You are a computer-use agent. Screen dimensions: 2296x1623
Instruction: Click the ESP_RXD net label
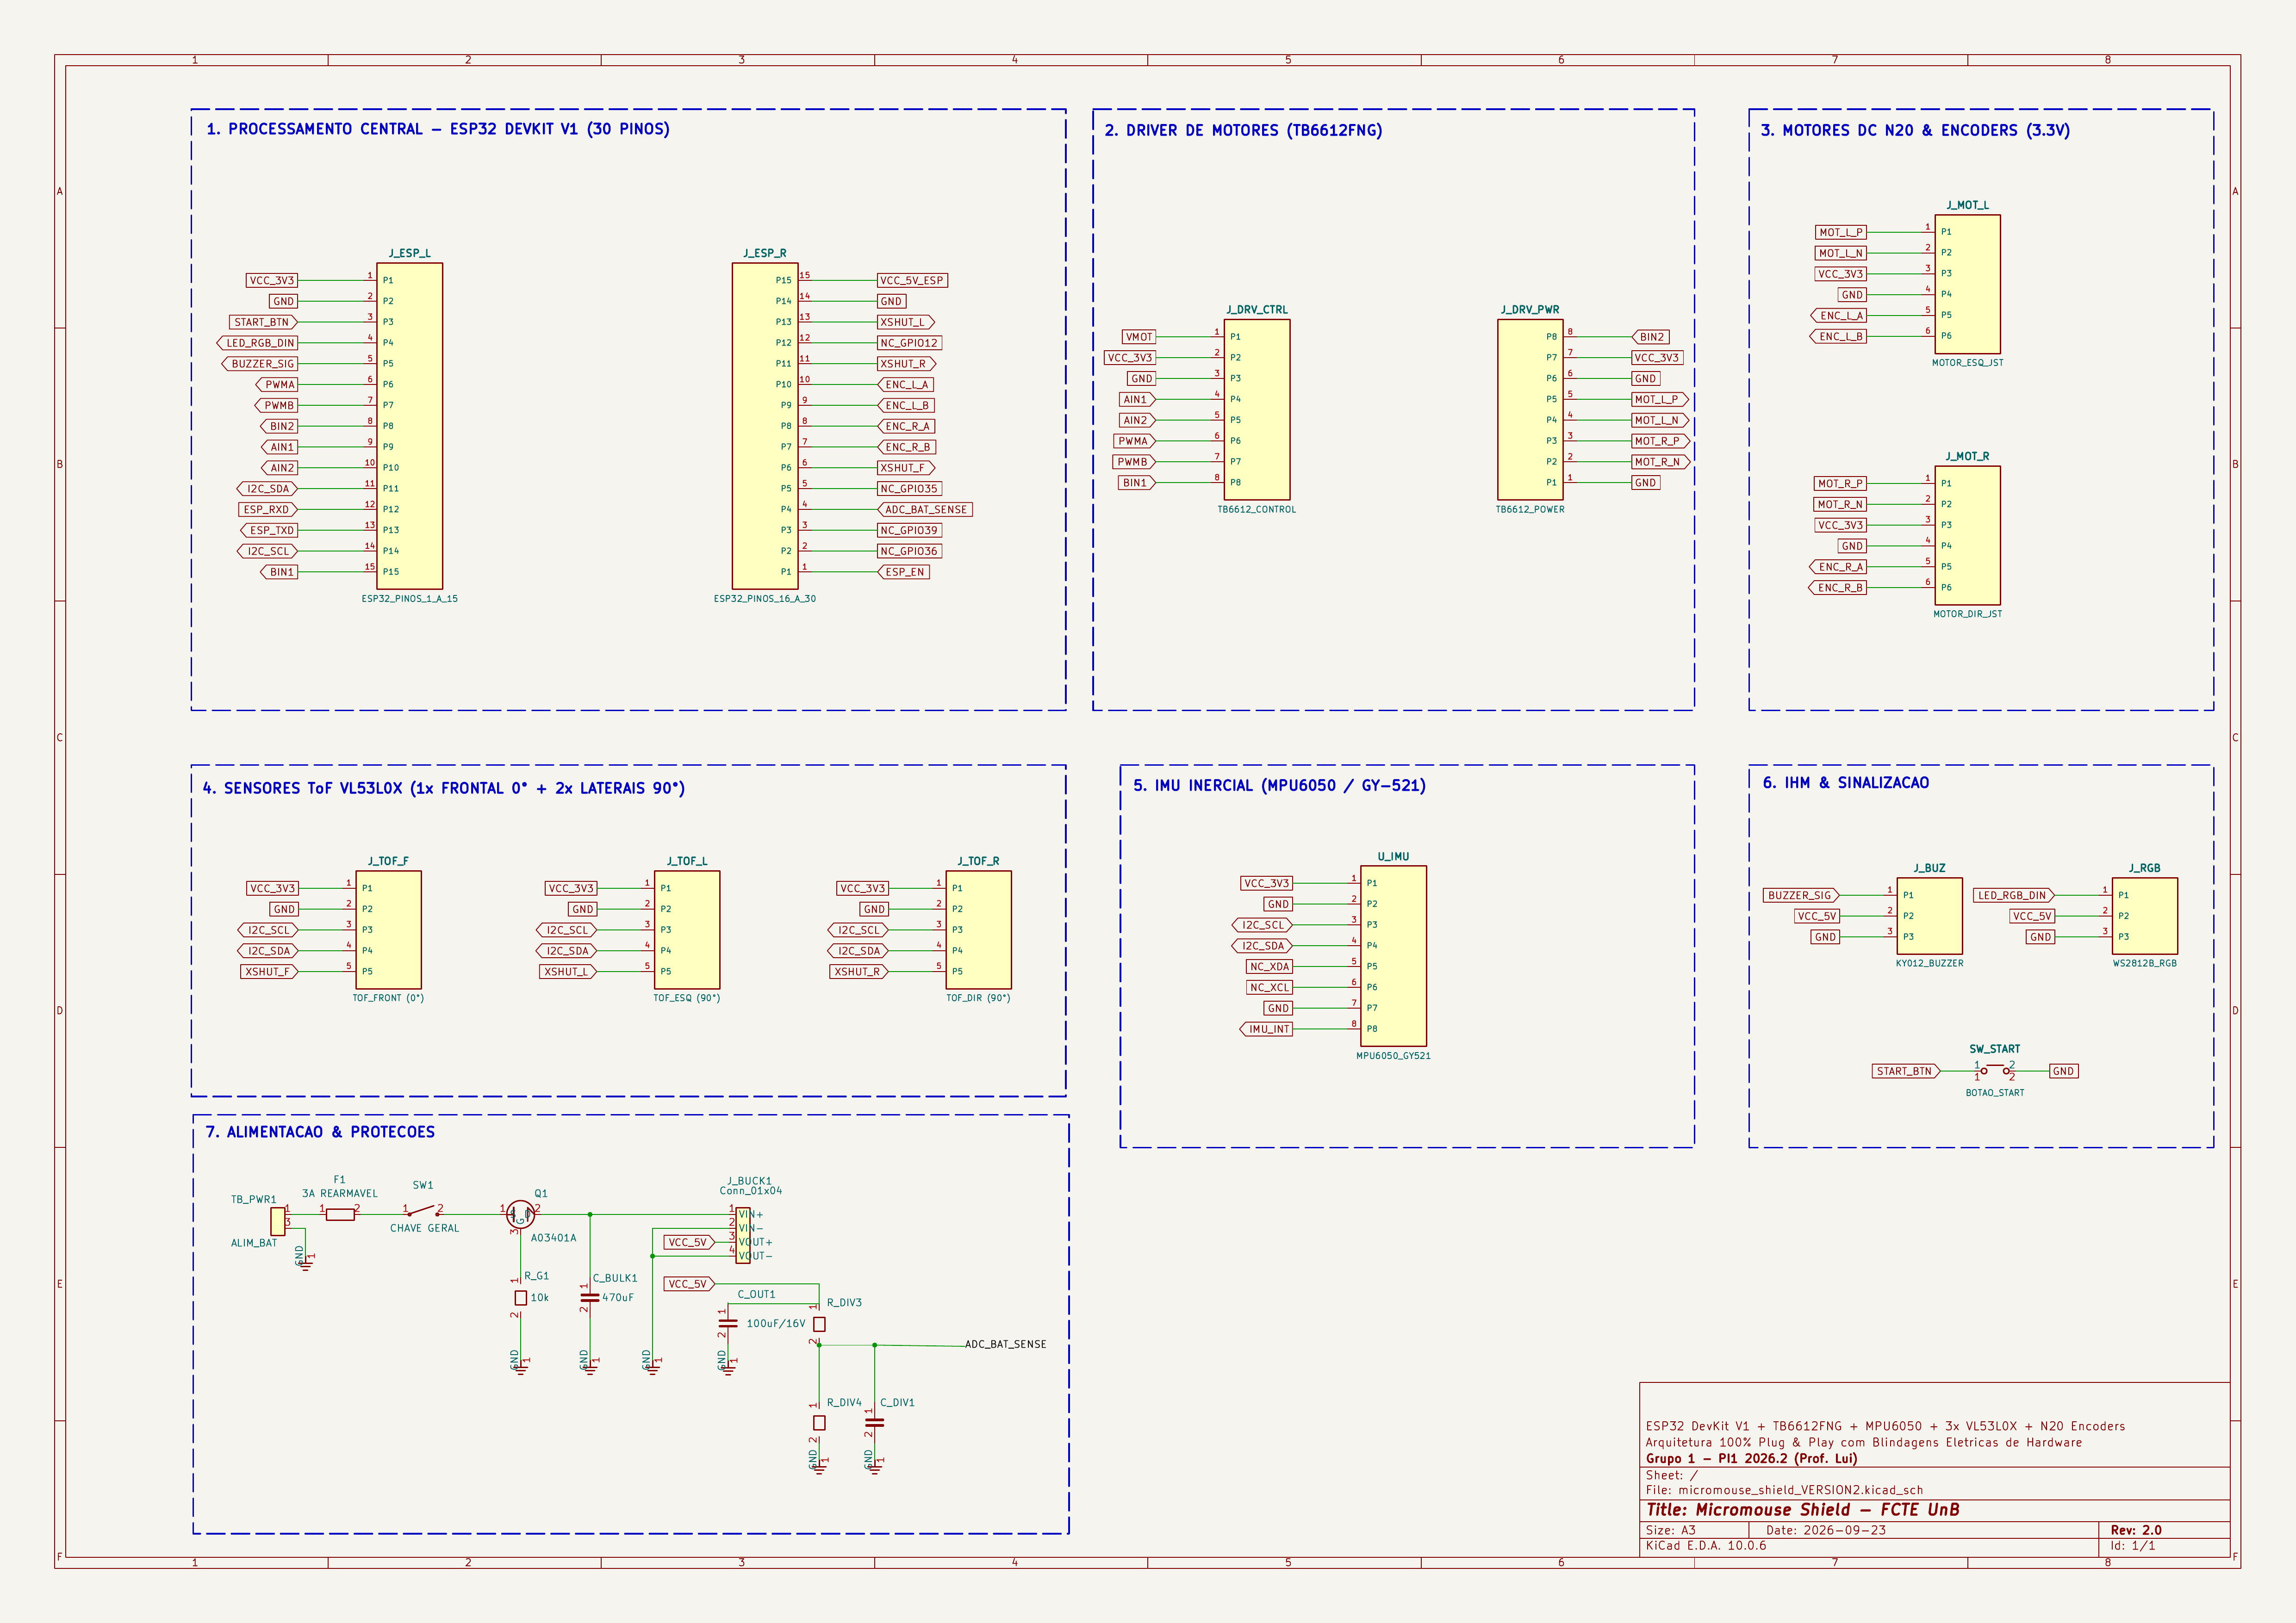click(267, 510)
